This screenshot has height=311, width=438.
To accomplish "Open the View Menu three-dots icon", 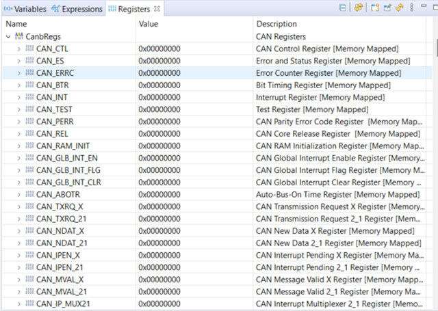I will (411, 9).
